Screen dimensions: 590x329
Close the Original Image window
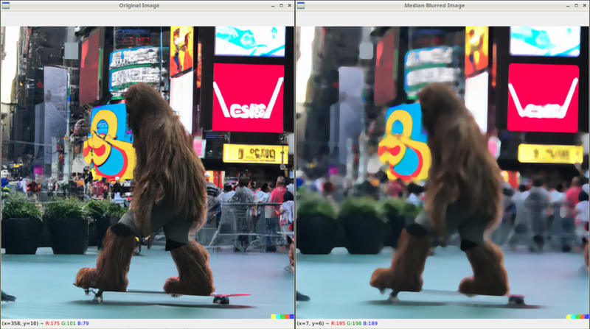(289, 6)
